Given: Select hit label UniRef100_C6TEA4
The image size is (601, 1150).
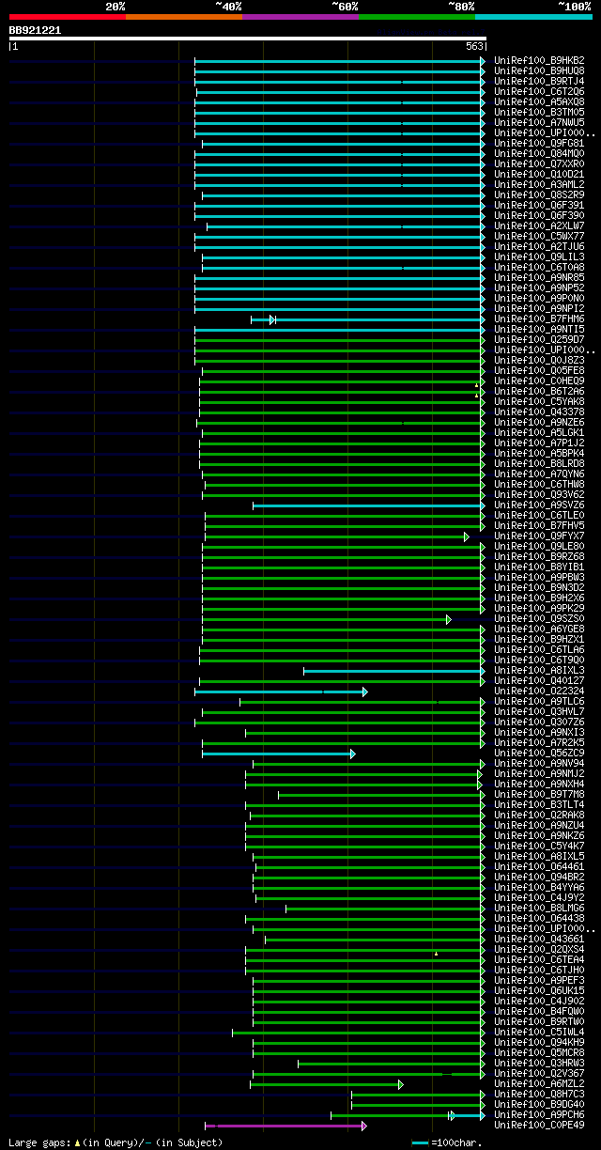Looking at the screenshot, I should (540, 960).
